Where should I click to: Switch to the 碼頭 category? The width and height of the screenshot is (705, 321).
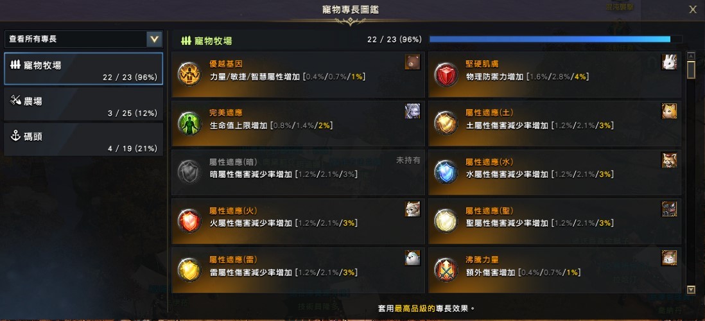(x=83, y=139)
